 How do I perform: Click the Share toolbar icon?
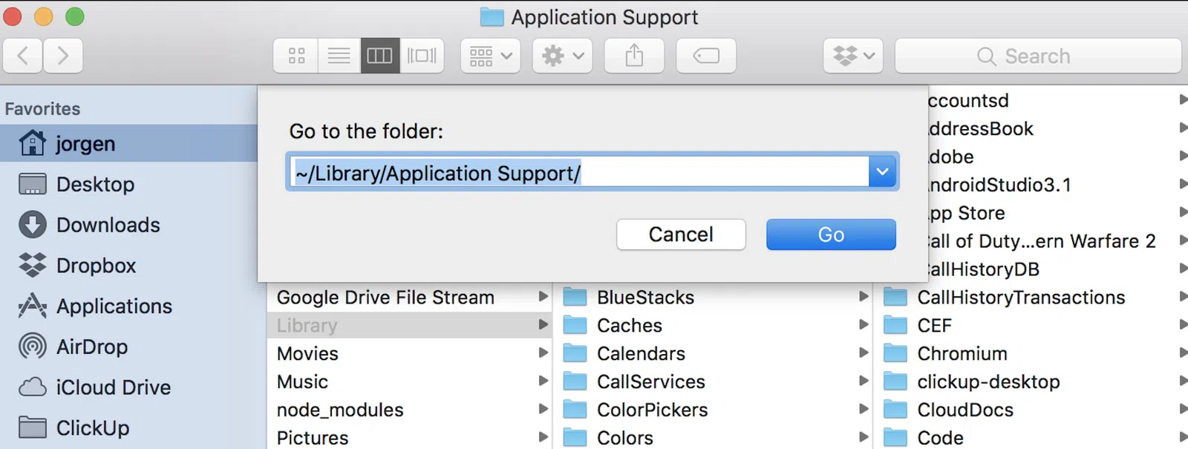[x=634, y=56]
